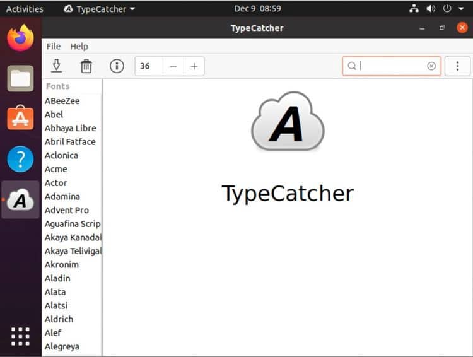Screen dimensions: 473x357
Task: Open system status menu arrow
Action: click(x=461, y=9)
